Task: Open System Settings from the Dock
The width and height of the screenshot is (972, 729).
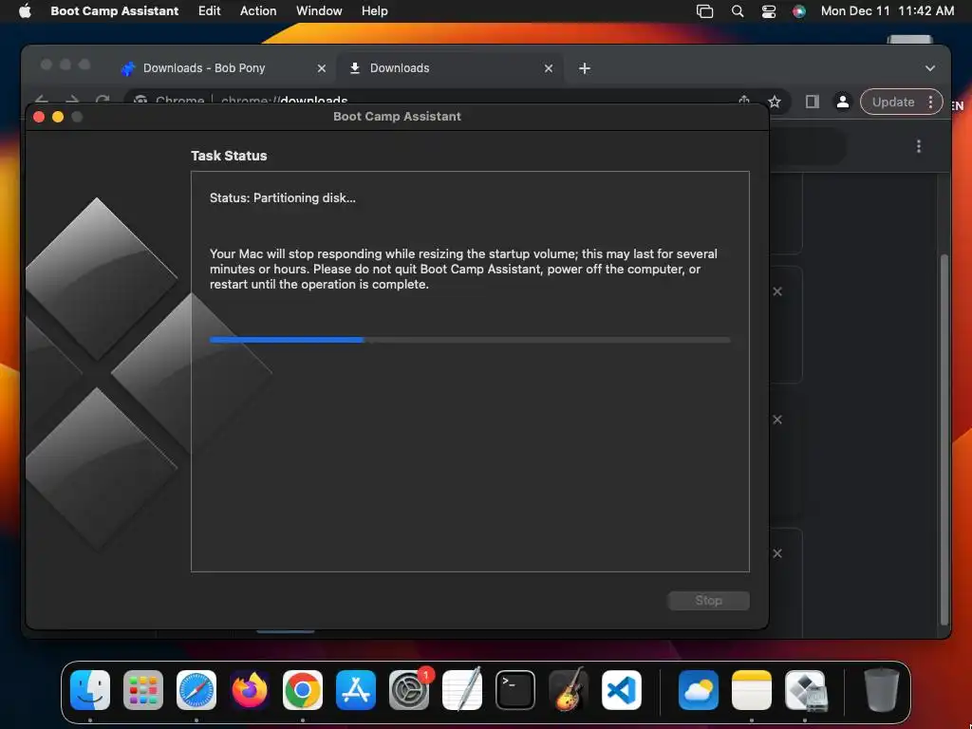Action: click(x=409, y=690)
